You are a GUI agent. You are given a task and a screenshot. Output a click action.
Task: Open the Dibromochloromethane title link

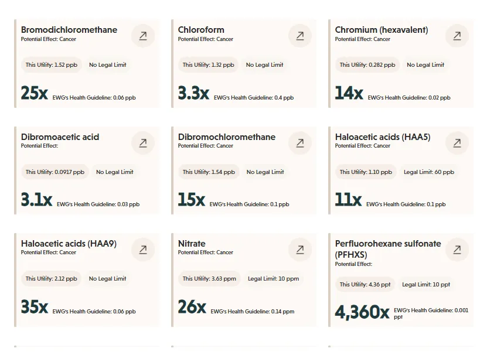pos(227,137)
